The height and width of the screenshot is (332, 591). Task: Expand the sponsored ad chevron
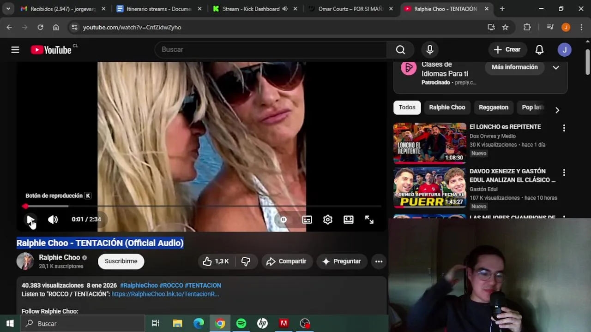(556, 67)
